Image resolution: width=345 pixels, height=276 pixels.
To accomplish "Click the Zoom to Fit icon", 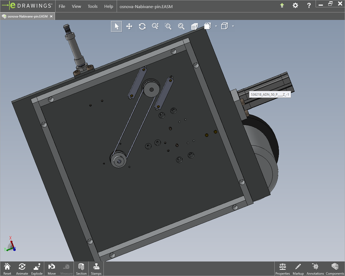I will click(x=181, y=26).
